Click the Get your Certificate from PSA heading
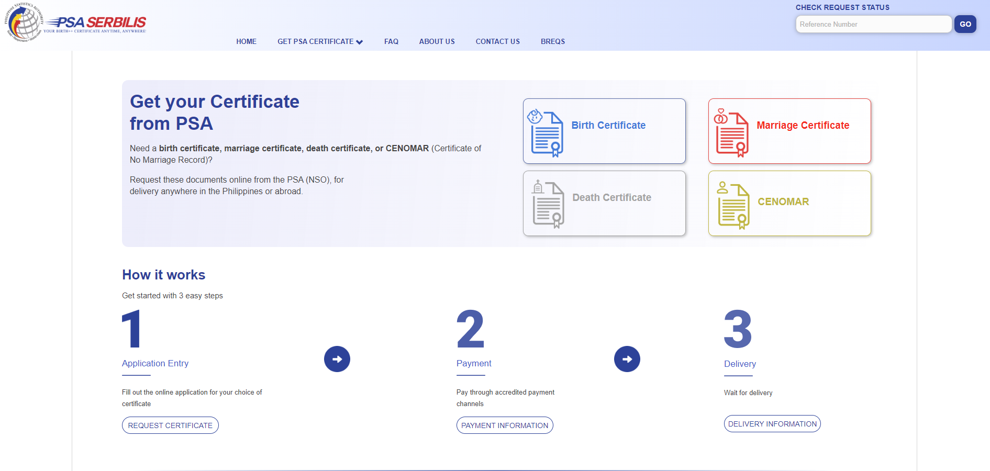This screenshot has height=471, width=990. pyautogui.click(x=215, y=112)
